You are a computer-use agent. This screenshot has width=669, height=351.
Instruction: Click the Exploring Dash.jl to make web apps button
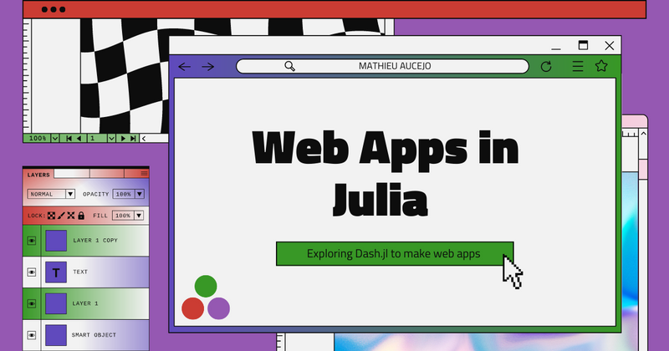[x=394, y=253]
